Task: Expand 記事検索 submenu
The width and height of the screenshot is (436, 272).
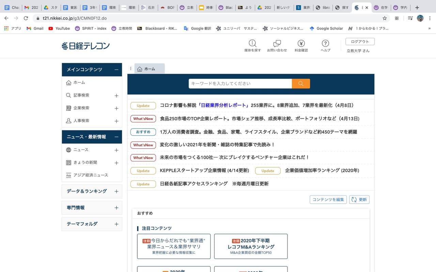Action: [116, 96]
